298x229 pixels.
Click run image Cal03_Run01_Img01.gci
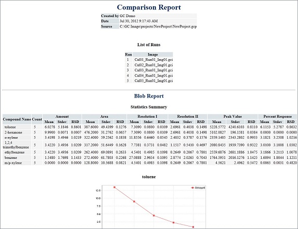point(153,70)
